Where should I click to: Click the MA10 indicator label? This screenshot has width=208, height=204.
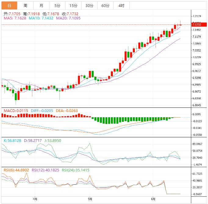(41, 18)
